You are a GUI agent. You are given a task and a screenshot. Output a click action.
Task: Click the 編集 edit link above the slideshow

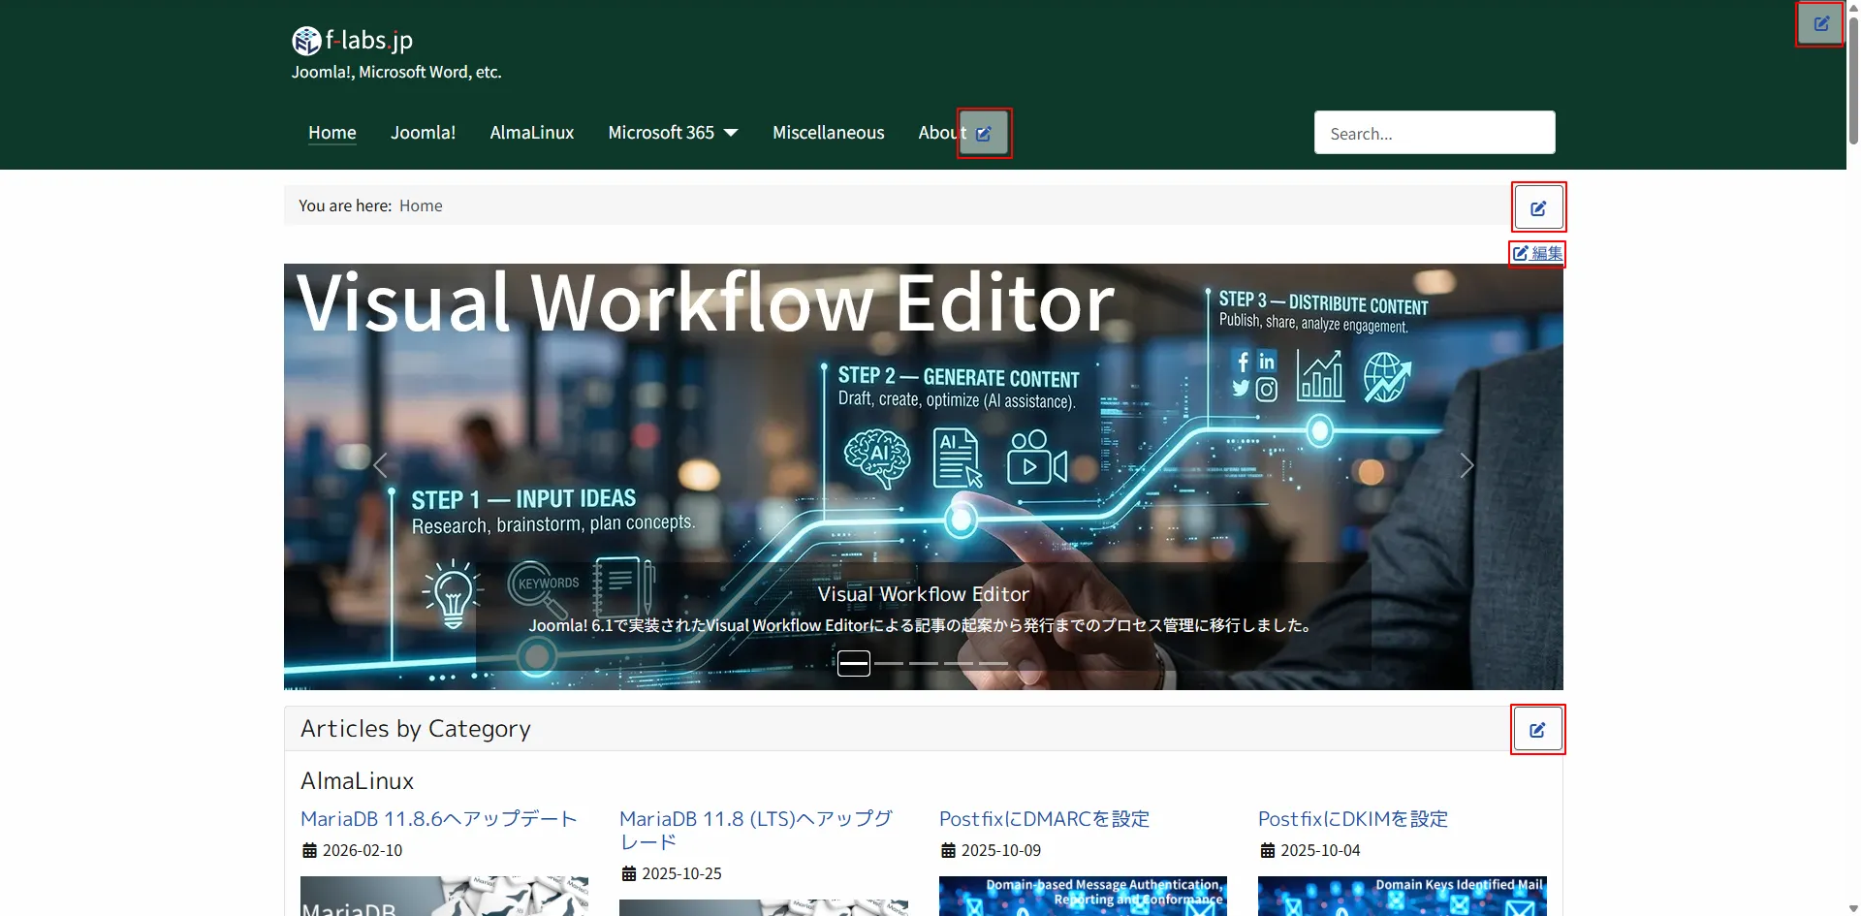pos(1537,254)
